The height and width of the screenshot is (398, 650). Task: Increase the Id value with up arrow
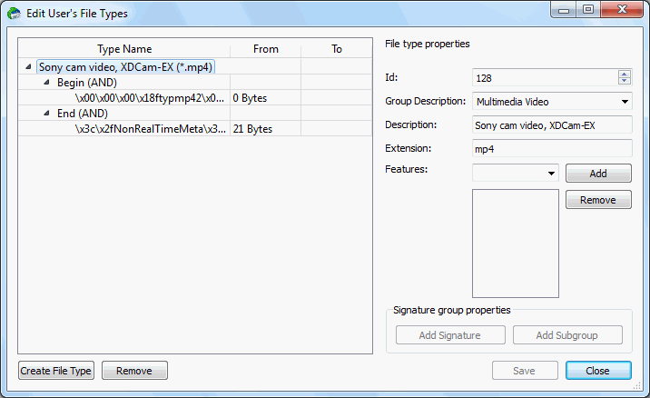coord(625,74)
